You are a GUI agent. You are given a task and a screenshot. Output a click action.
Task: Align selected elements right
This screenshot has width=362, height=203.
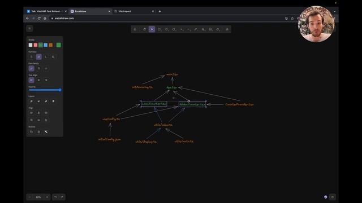point(46,113)
